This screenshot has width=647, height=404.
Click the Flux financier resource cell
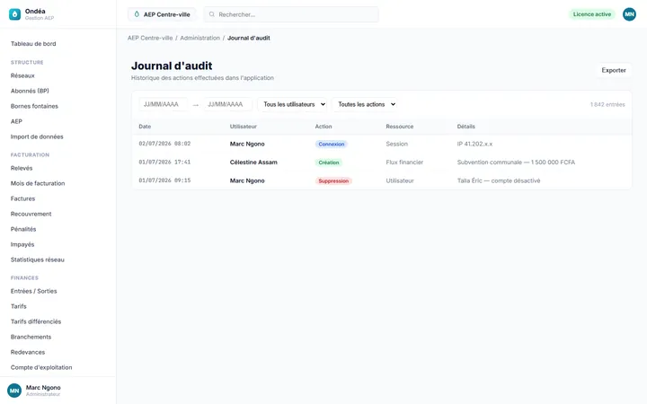tap(404, 162)
